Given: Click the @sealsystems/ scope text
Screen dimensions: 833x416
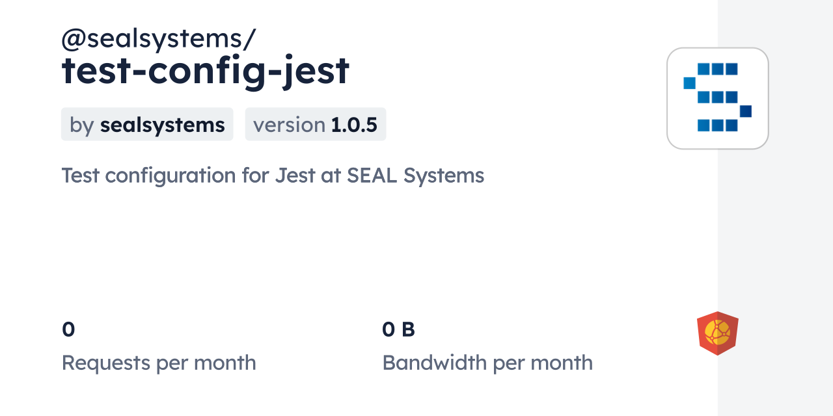Looking at the screenshot, I should click(x=158, y=39).
